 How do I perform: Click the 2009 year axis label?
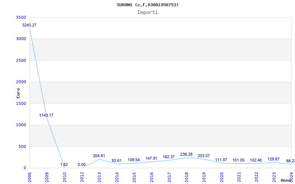point(47,177)
